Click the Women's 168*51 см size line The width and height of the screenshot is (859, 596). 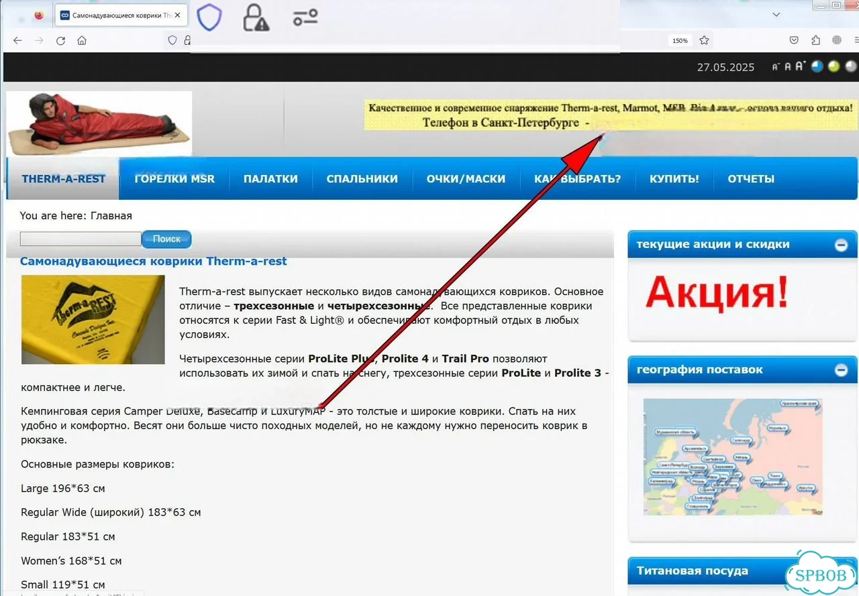point(71,560)
